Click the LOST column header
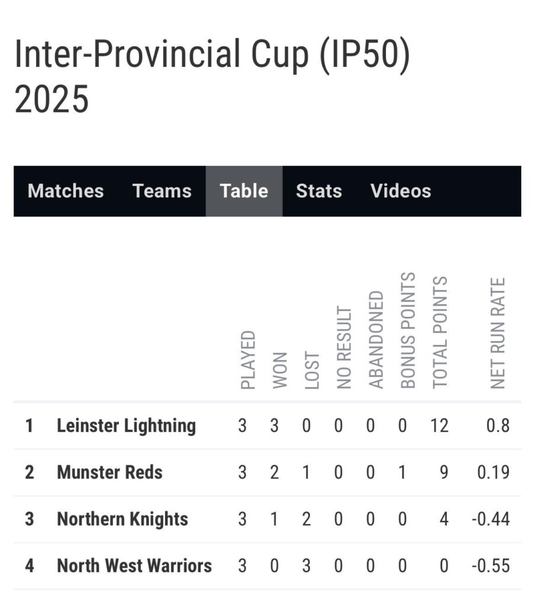 (x=312, y=370)
